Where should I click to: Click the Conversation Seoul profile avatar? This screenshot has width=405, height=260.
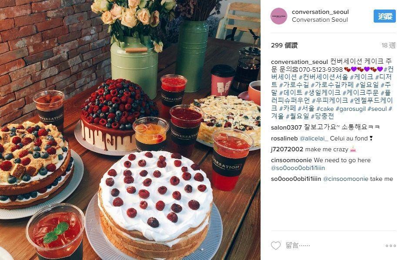279,16
